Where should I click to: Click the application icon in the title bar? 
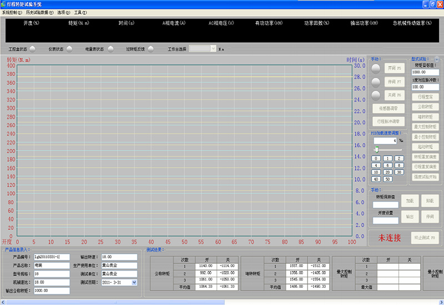3,4
